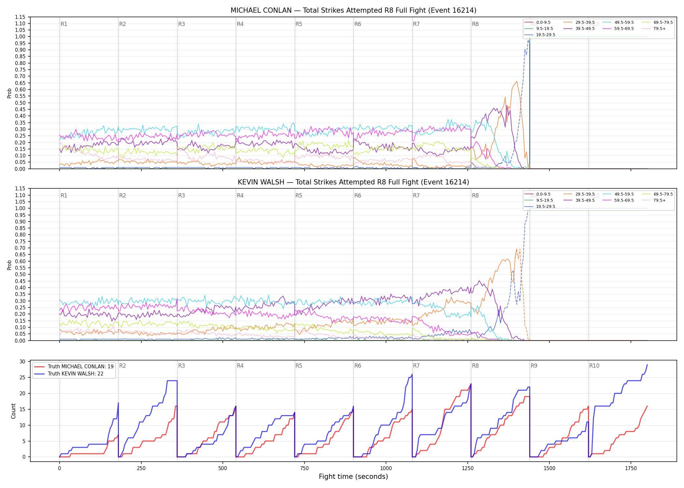Click R2 round marker in Count chart
The image size is (684, 488).
[x=122, y=366]
